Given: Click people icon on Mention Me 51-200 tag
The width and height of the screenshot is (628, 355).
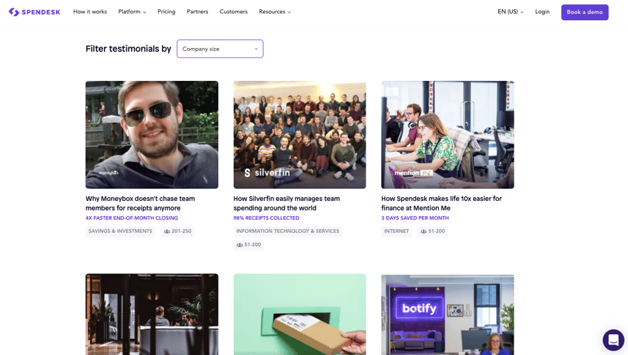Looking at the screenshot, I should click(424, 232).
